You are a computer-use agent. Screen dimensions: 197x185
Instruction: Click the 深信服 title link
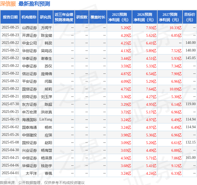click(8, 4)
